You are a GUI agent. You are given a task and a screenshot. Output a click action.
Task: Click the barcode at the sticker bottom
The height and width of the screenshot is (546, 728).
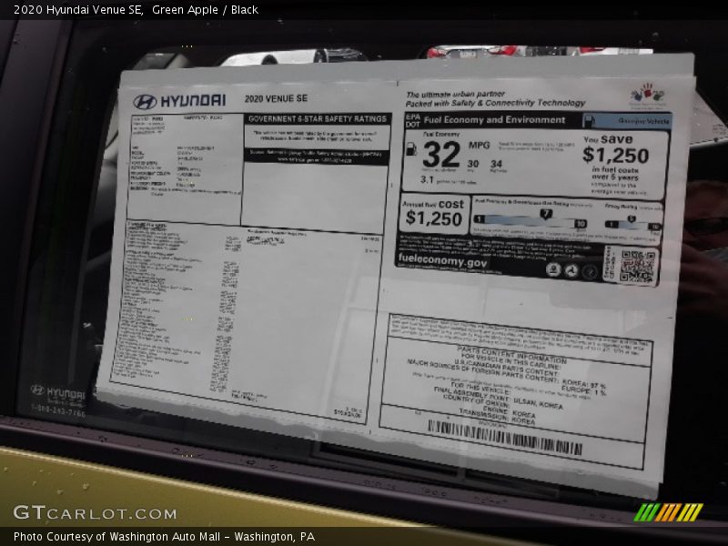point(504,438)
